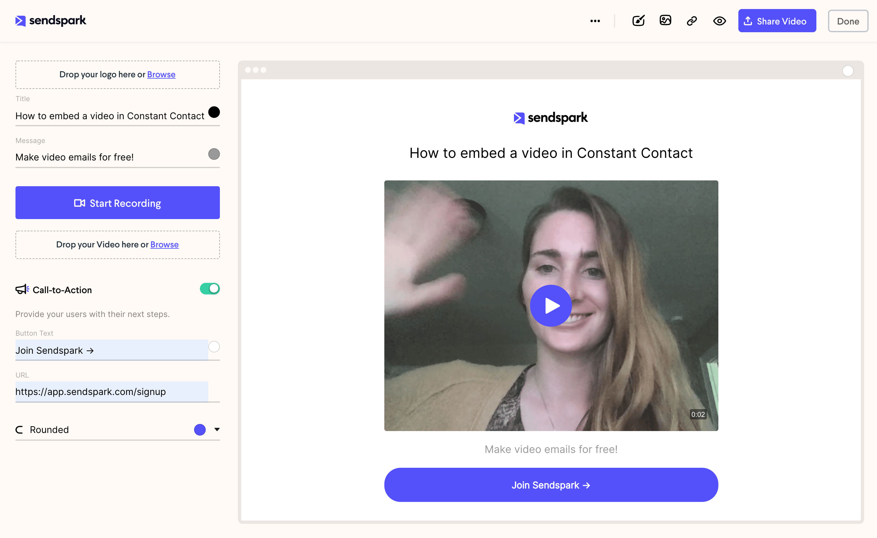
Task: Click the logo drop zone box
Action: coord(117,74)
